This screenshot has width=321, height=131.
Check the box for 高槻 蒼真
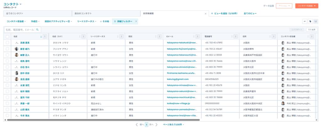click(x=8, y=43)
